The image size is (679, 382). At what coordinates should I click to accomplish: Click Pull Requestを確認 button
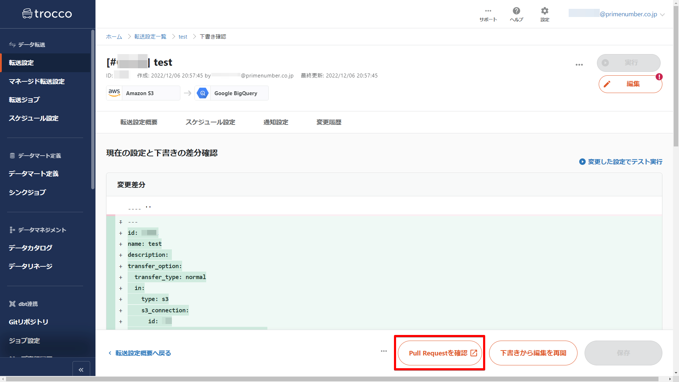(440, 353)
